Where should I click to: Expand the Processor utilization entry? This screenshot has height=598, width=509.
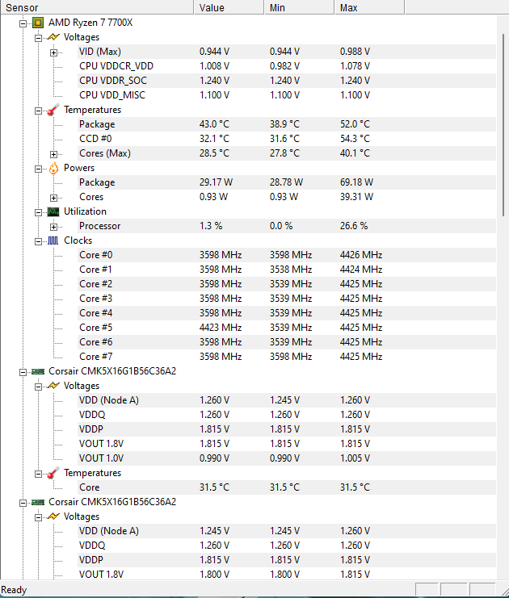click(54, 228)
